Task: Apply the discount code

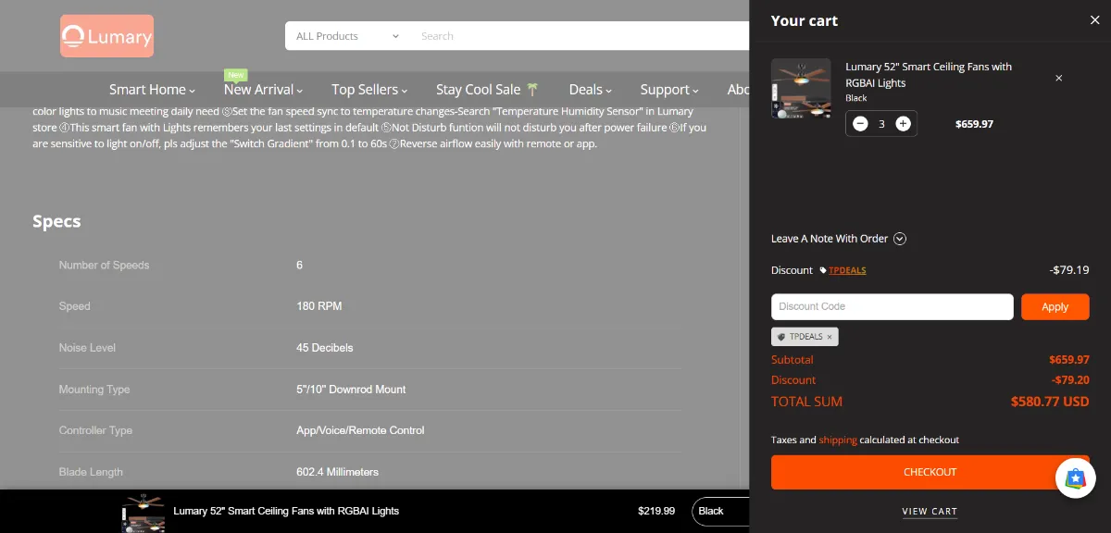Action: (x=1055, y=306)
